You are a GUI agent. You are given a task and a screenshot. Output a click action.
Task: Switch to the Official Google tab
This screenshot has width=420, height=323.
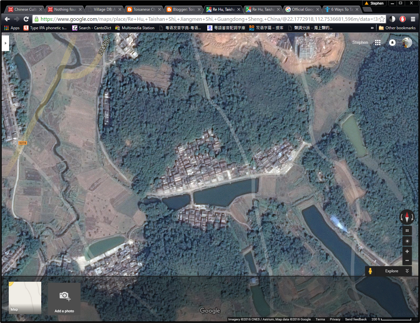pos(302,9)
